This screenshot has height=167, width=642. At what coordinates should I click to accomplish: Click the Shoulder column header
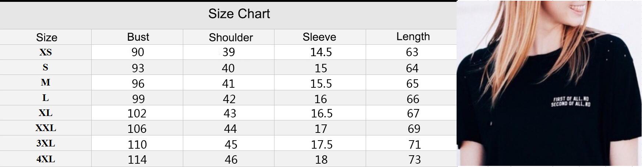(231, 37)
